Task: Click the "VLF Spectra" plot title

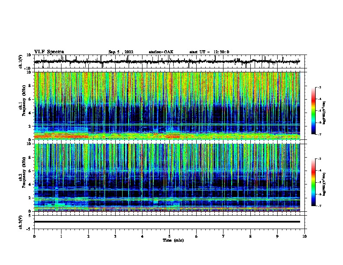Action: pos(49,52)
